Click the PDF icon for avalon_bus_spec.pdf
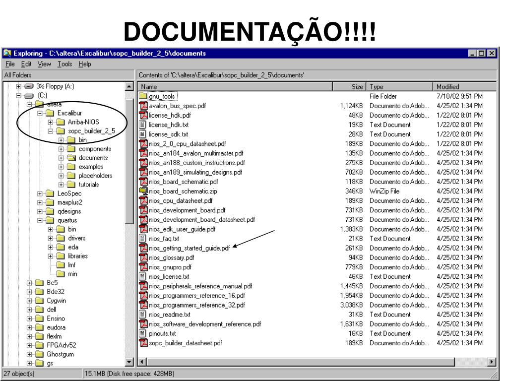The image size is (508, 381). 143,106
